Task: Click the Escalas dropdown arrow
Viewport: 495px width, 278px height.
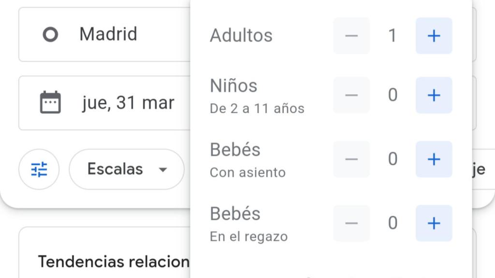Action: click(x=162, y=169)
